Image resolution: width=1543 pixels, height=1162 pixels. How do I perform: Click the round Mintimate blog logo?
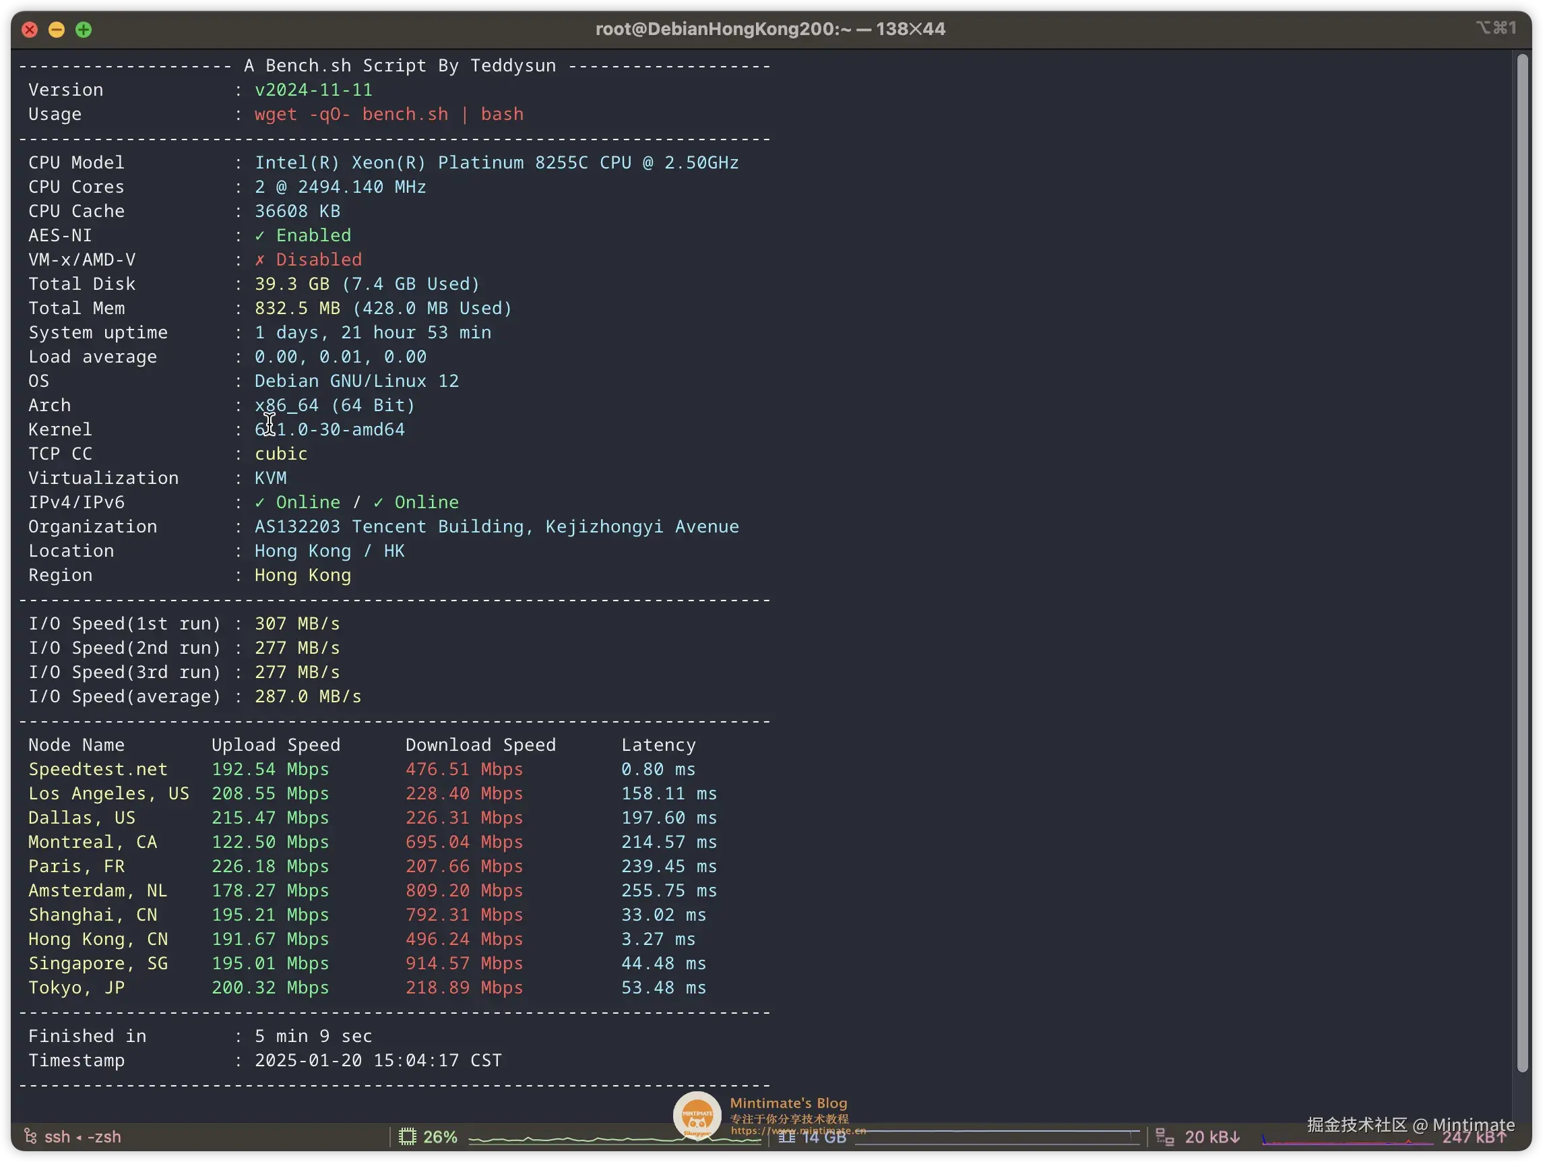696,1115
